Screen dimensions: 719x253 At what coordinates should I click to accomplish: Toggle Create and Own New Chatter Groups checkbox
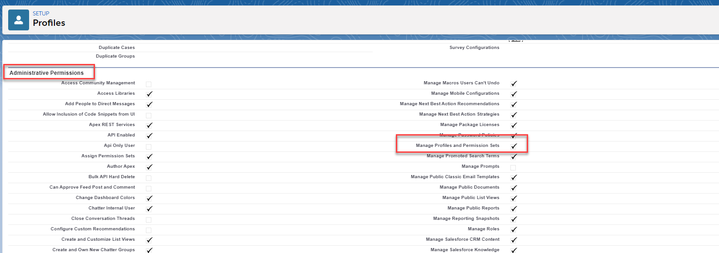coord(149,250)
